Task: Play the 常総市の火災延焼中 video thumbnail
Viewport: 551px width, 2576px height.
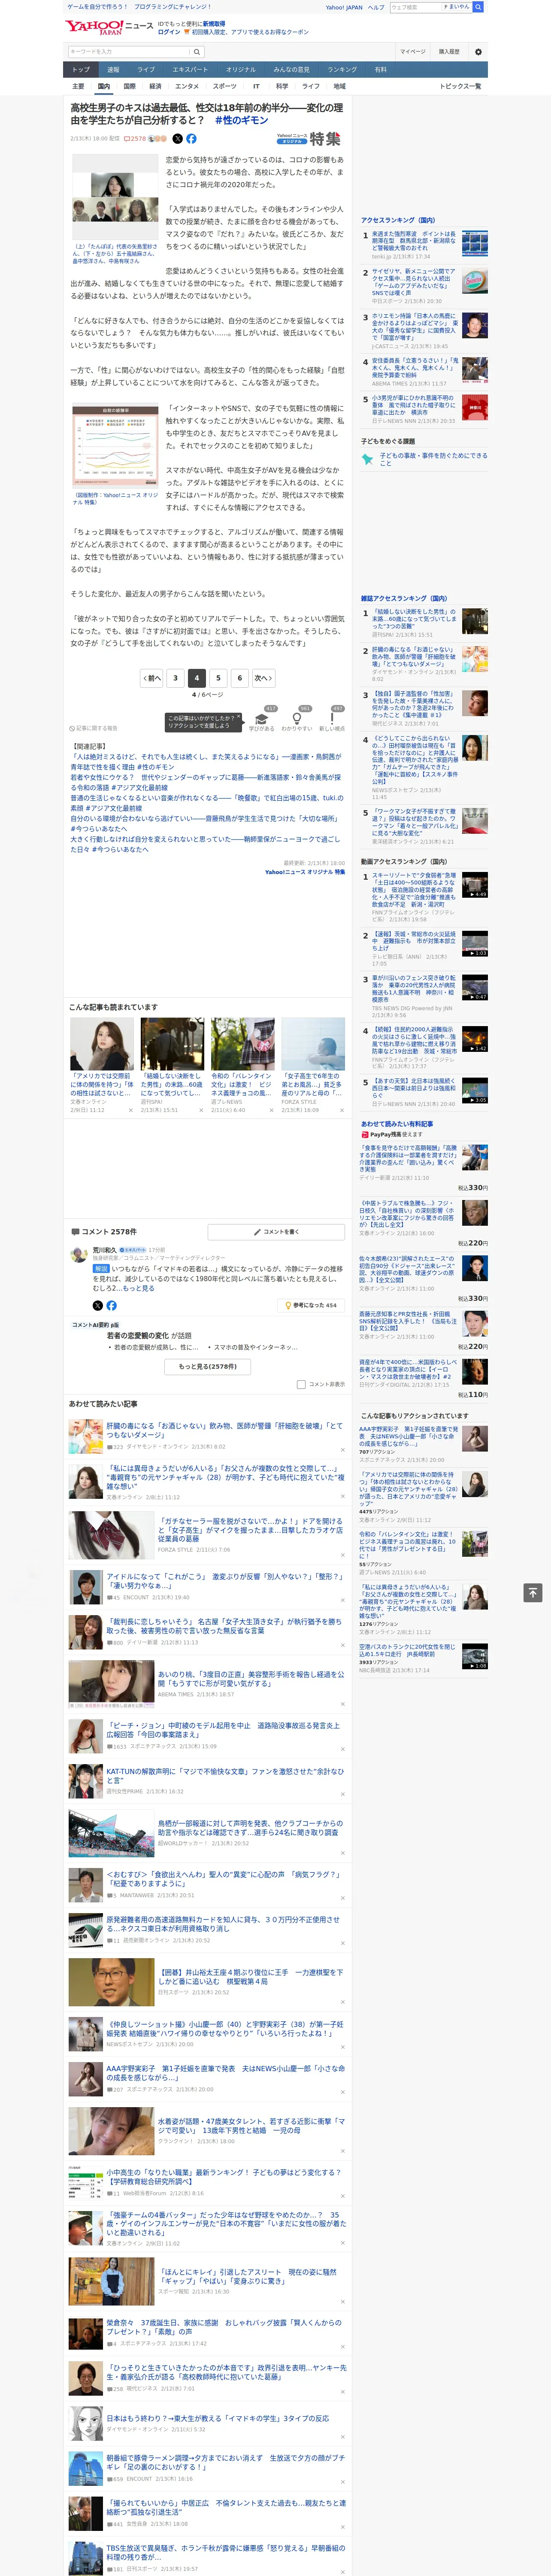Action: pos(475,944)
